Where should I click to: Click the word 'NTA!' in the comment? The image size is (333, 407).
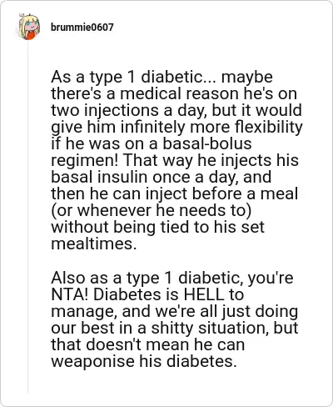pos(69,294)
